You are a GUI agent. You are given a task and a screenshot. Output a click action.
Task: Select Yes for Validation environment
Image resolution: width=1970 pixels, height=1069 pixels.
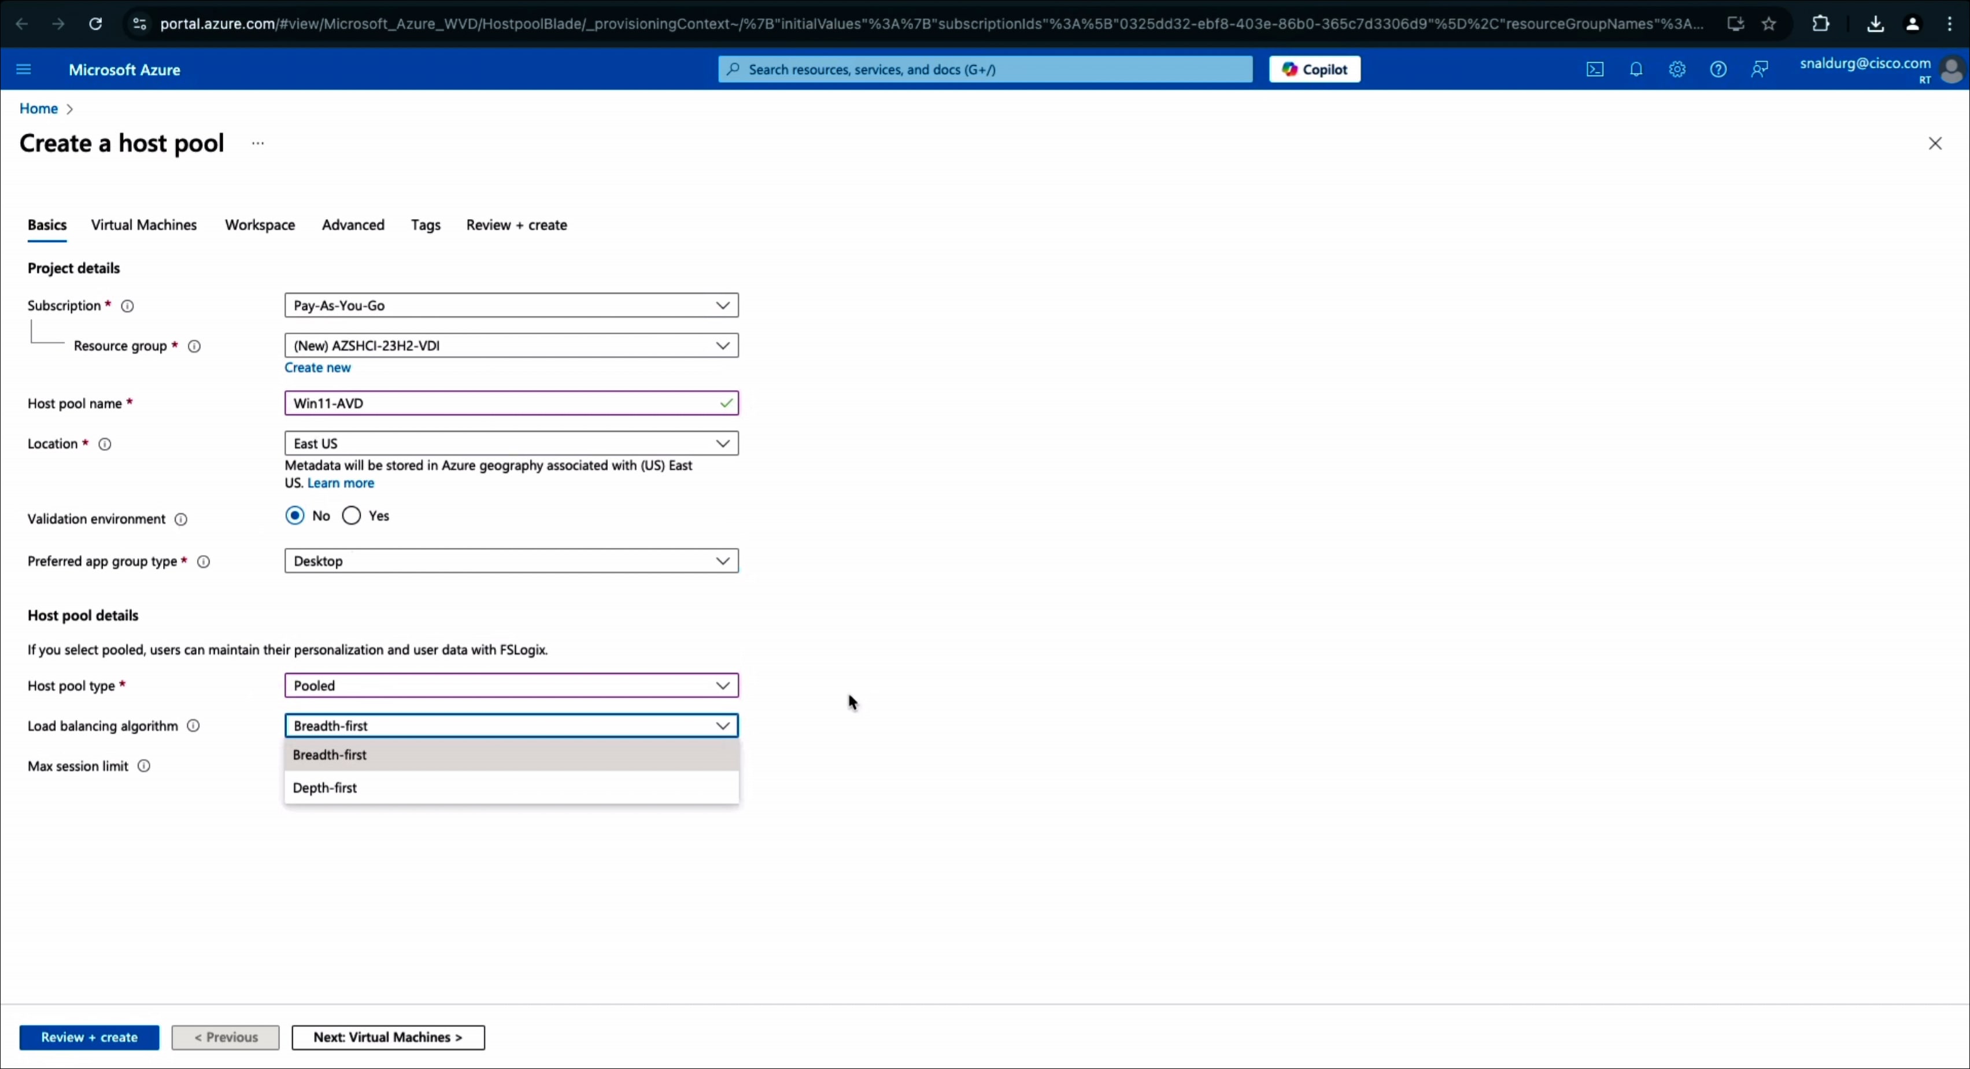pyautogui.click(x=351, y=515)
